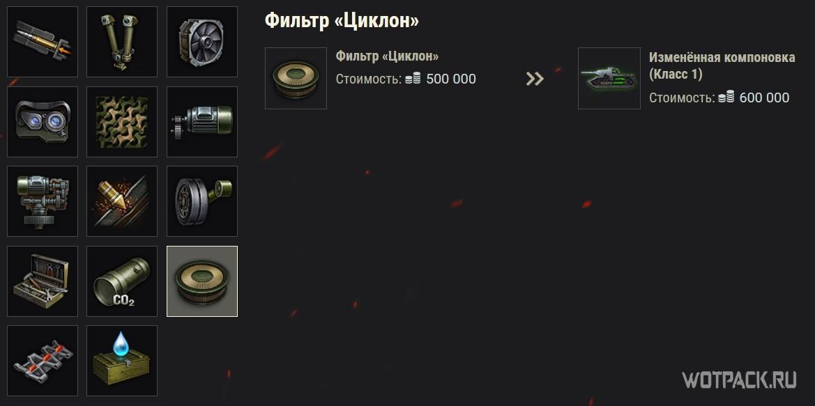Pick the suspension wheel equipment icon
Viewport: 815px width, 406px height.
point(201,201)
